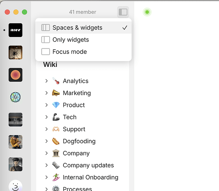
Task: Open the yellow jacket person space
Action: [15, 142]
